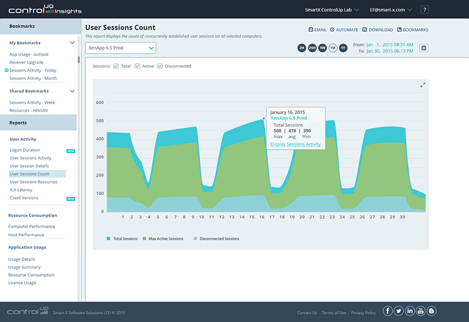The height and width of the screenshot is (322, 469).
Task: Toggle the Active sessions checkbox
Action: [137, 66]
